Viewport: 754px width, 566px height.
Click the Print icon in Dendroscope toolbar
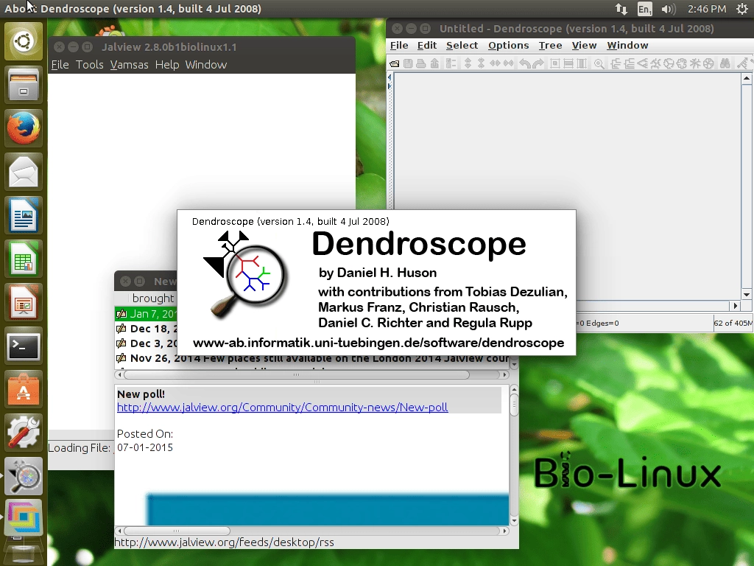click(420, 63)
